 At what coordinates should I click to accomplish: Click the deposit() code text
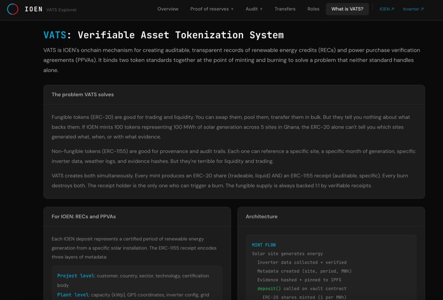tap(269, 289)
